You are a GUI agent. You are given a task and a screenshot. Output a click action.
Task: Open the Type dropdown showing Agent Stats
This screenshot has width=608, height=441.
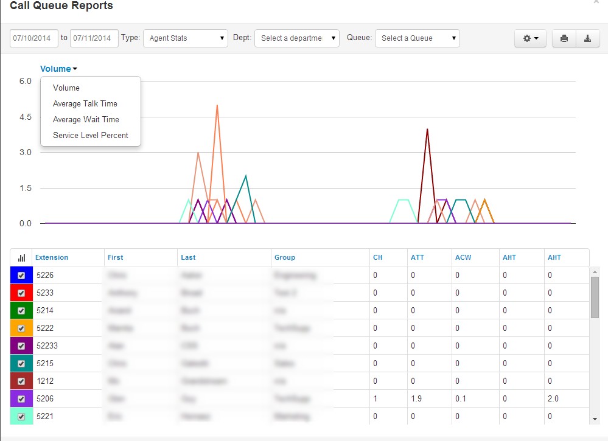tap(186, 38)
